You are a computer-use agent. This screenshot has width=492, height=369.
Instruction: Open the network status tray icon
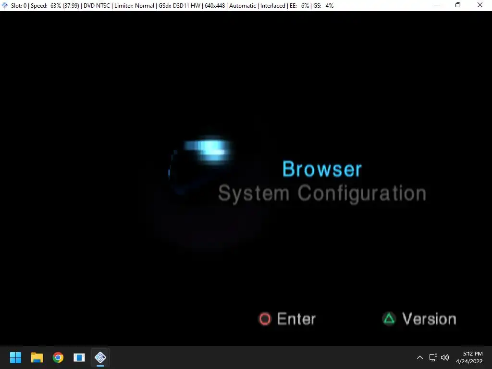click(433, 357)
